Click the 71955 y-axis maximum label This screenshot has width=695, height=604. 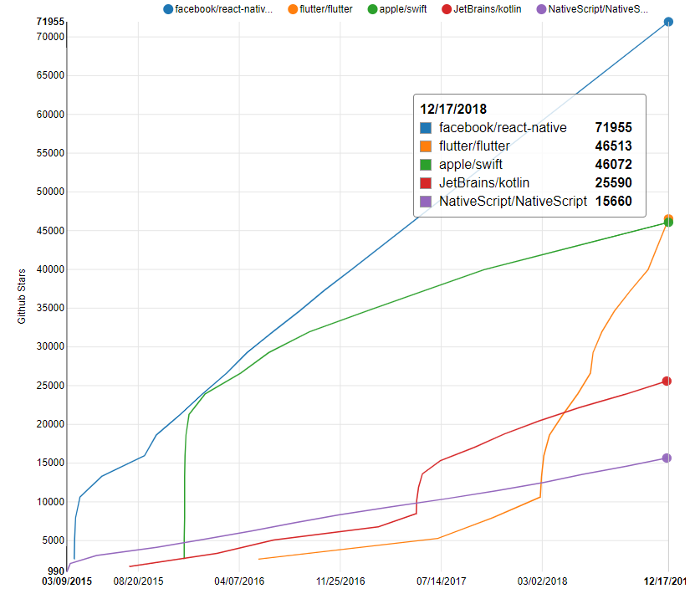pyautogui.click(x=50, y=22)
